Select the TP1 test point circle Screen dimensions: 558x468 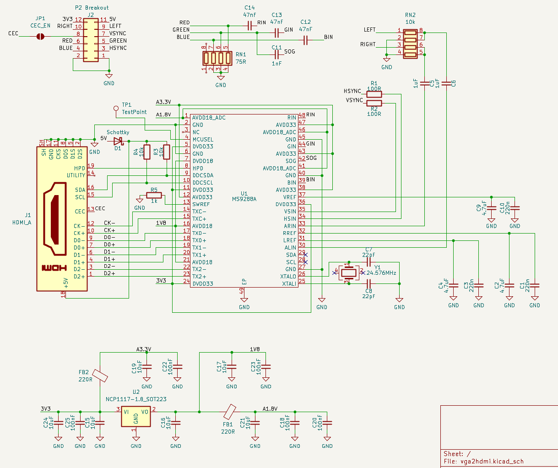[116, 109]
